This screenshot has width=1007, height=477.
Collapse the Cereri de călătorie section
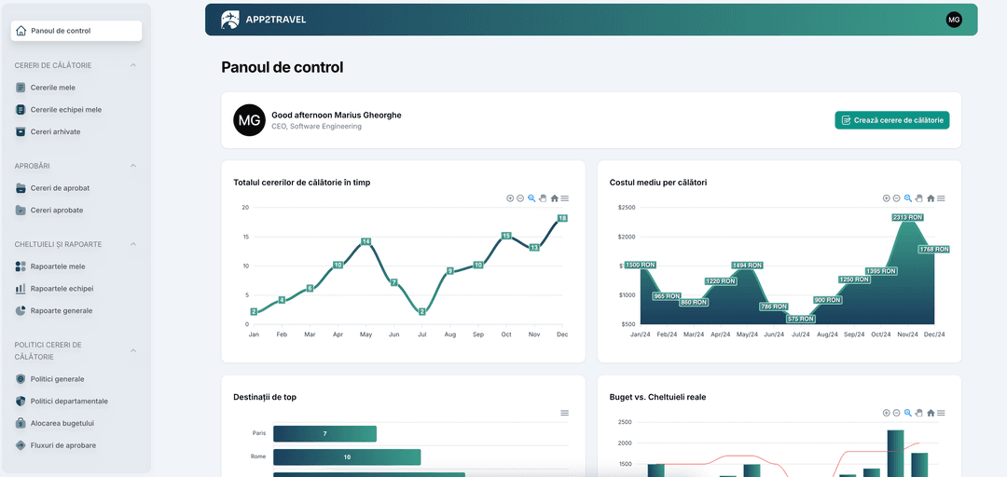point(133,65)
